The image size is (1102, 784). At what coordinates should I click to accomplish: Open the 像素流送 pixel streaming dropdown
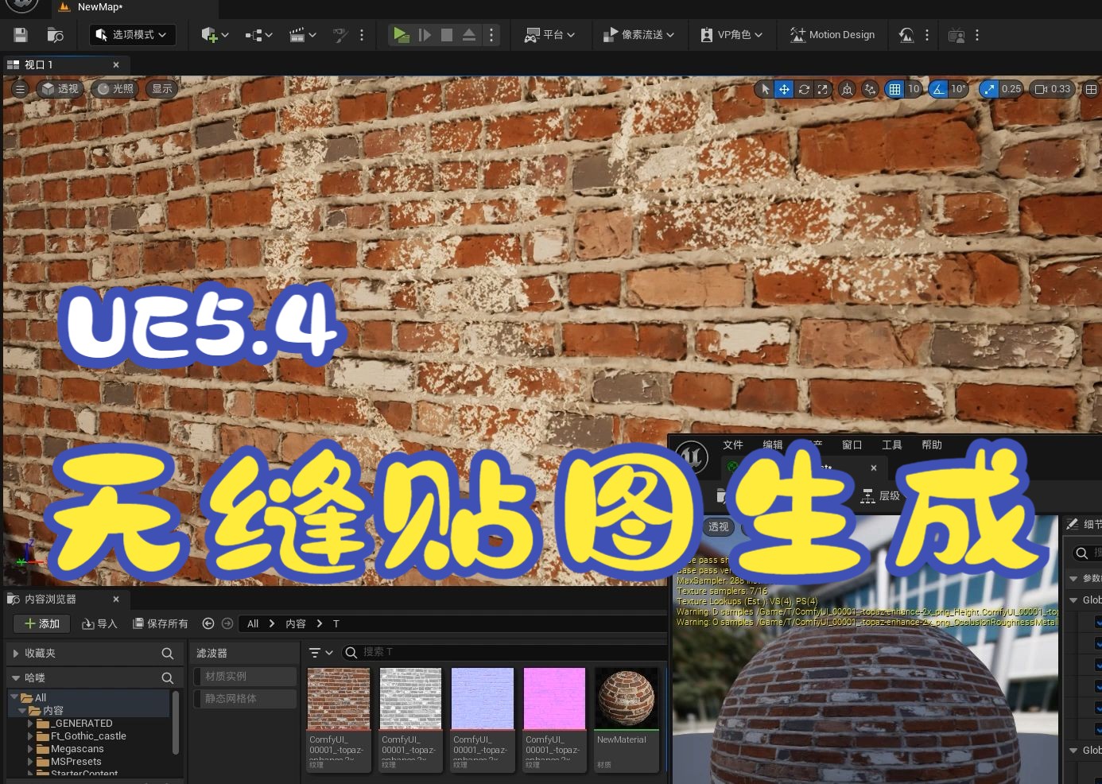638,35
